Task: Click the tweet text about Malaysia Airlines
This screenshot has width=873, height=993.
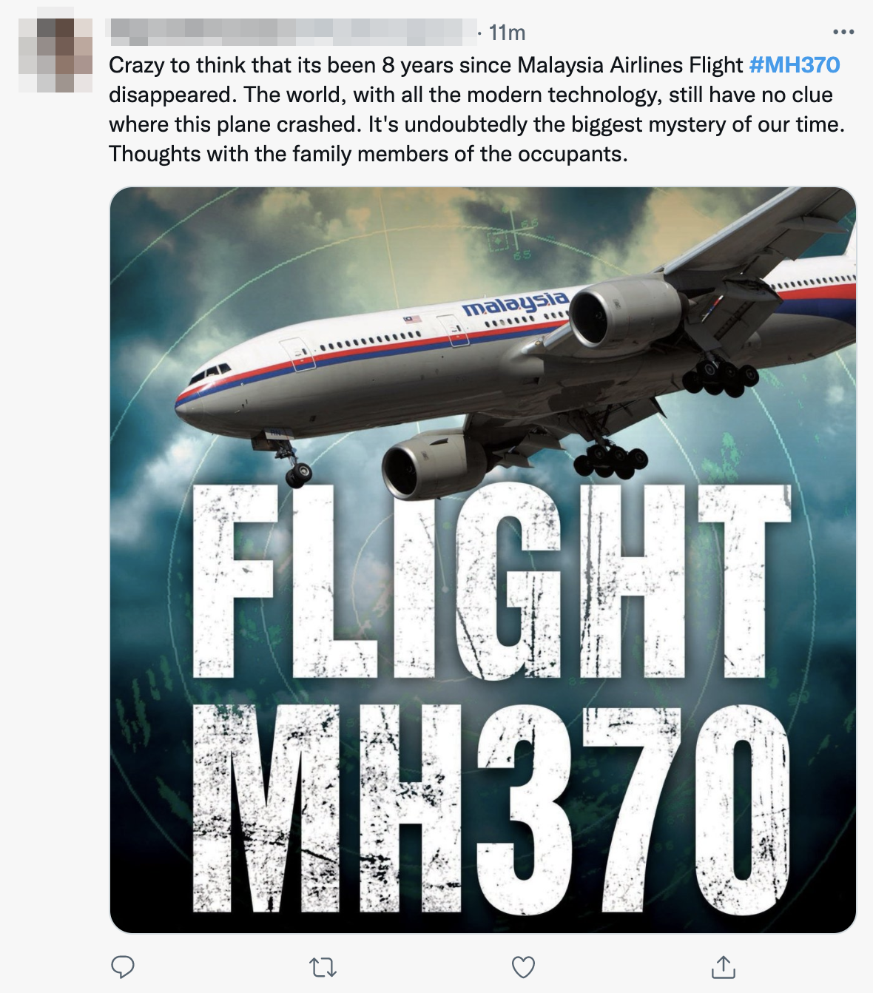Action: (477, 110)
